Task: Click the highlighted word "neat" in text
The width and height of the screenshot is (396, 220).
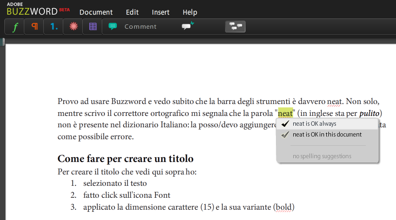Action: pyautogui.click(x=285, y=113)
